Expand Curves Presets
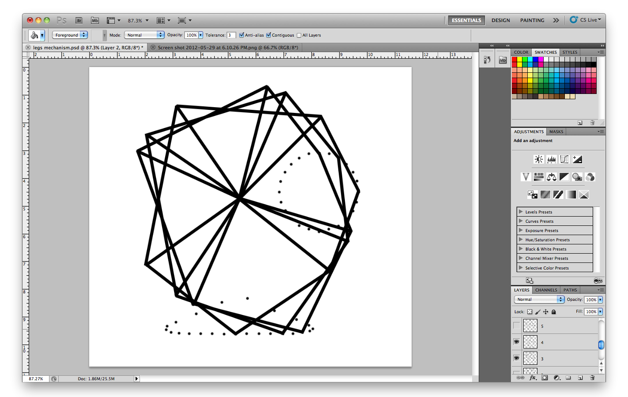The width and height of the screenshot is (628, 397). (521, 221)
